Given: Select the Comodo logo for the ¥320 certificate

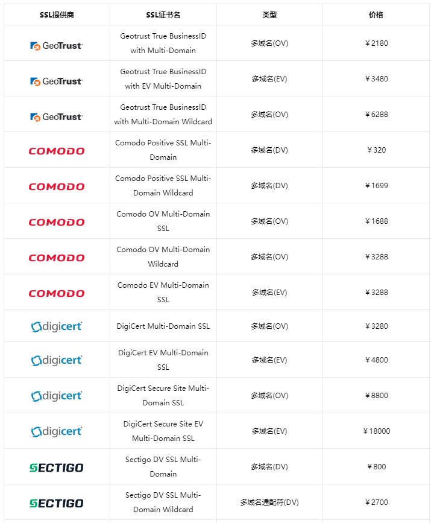Looking at the screenshot, I should point(57,151).
